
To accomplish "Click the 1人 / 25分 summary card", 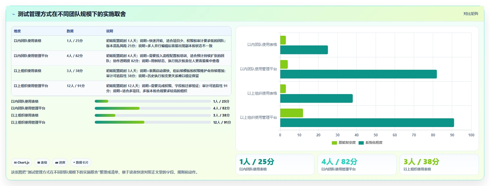I will pyautogui.click(x=275, y=164).
